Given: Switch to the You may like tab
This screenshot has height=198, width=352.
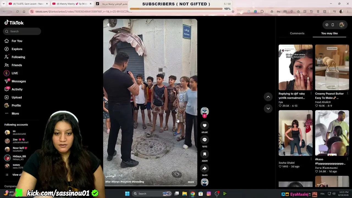Looking at the screenshot, I should 329,33.
